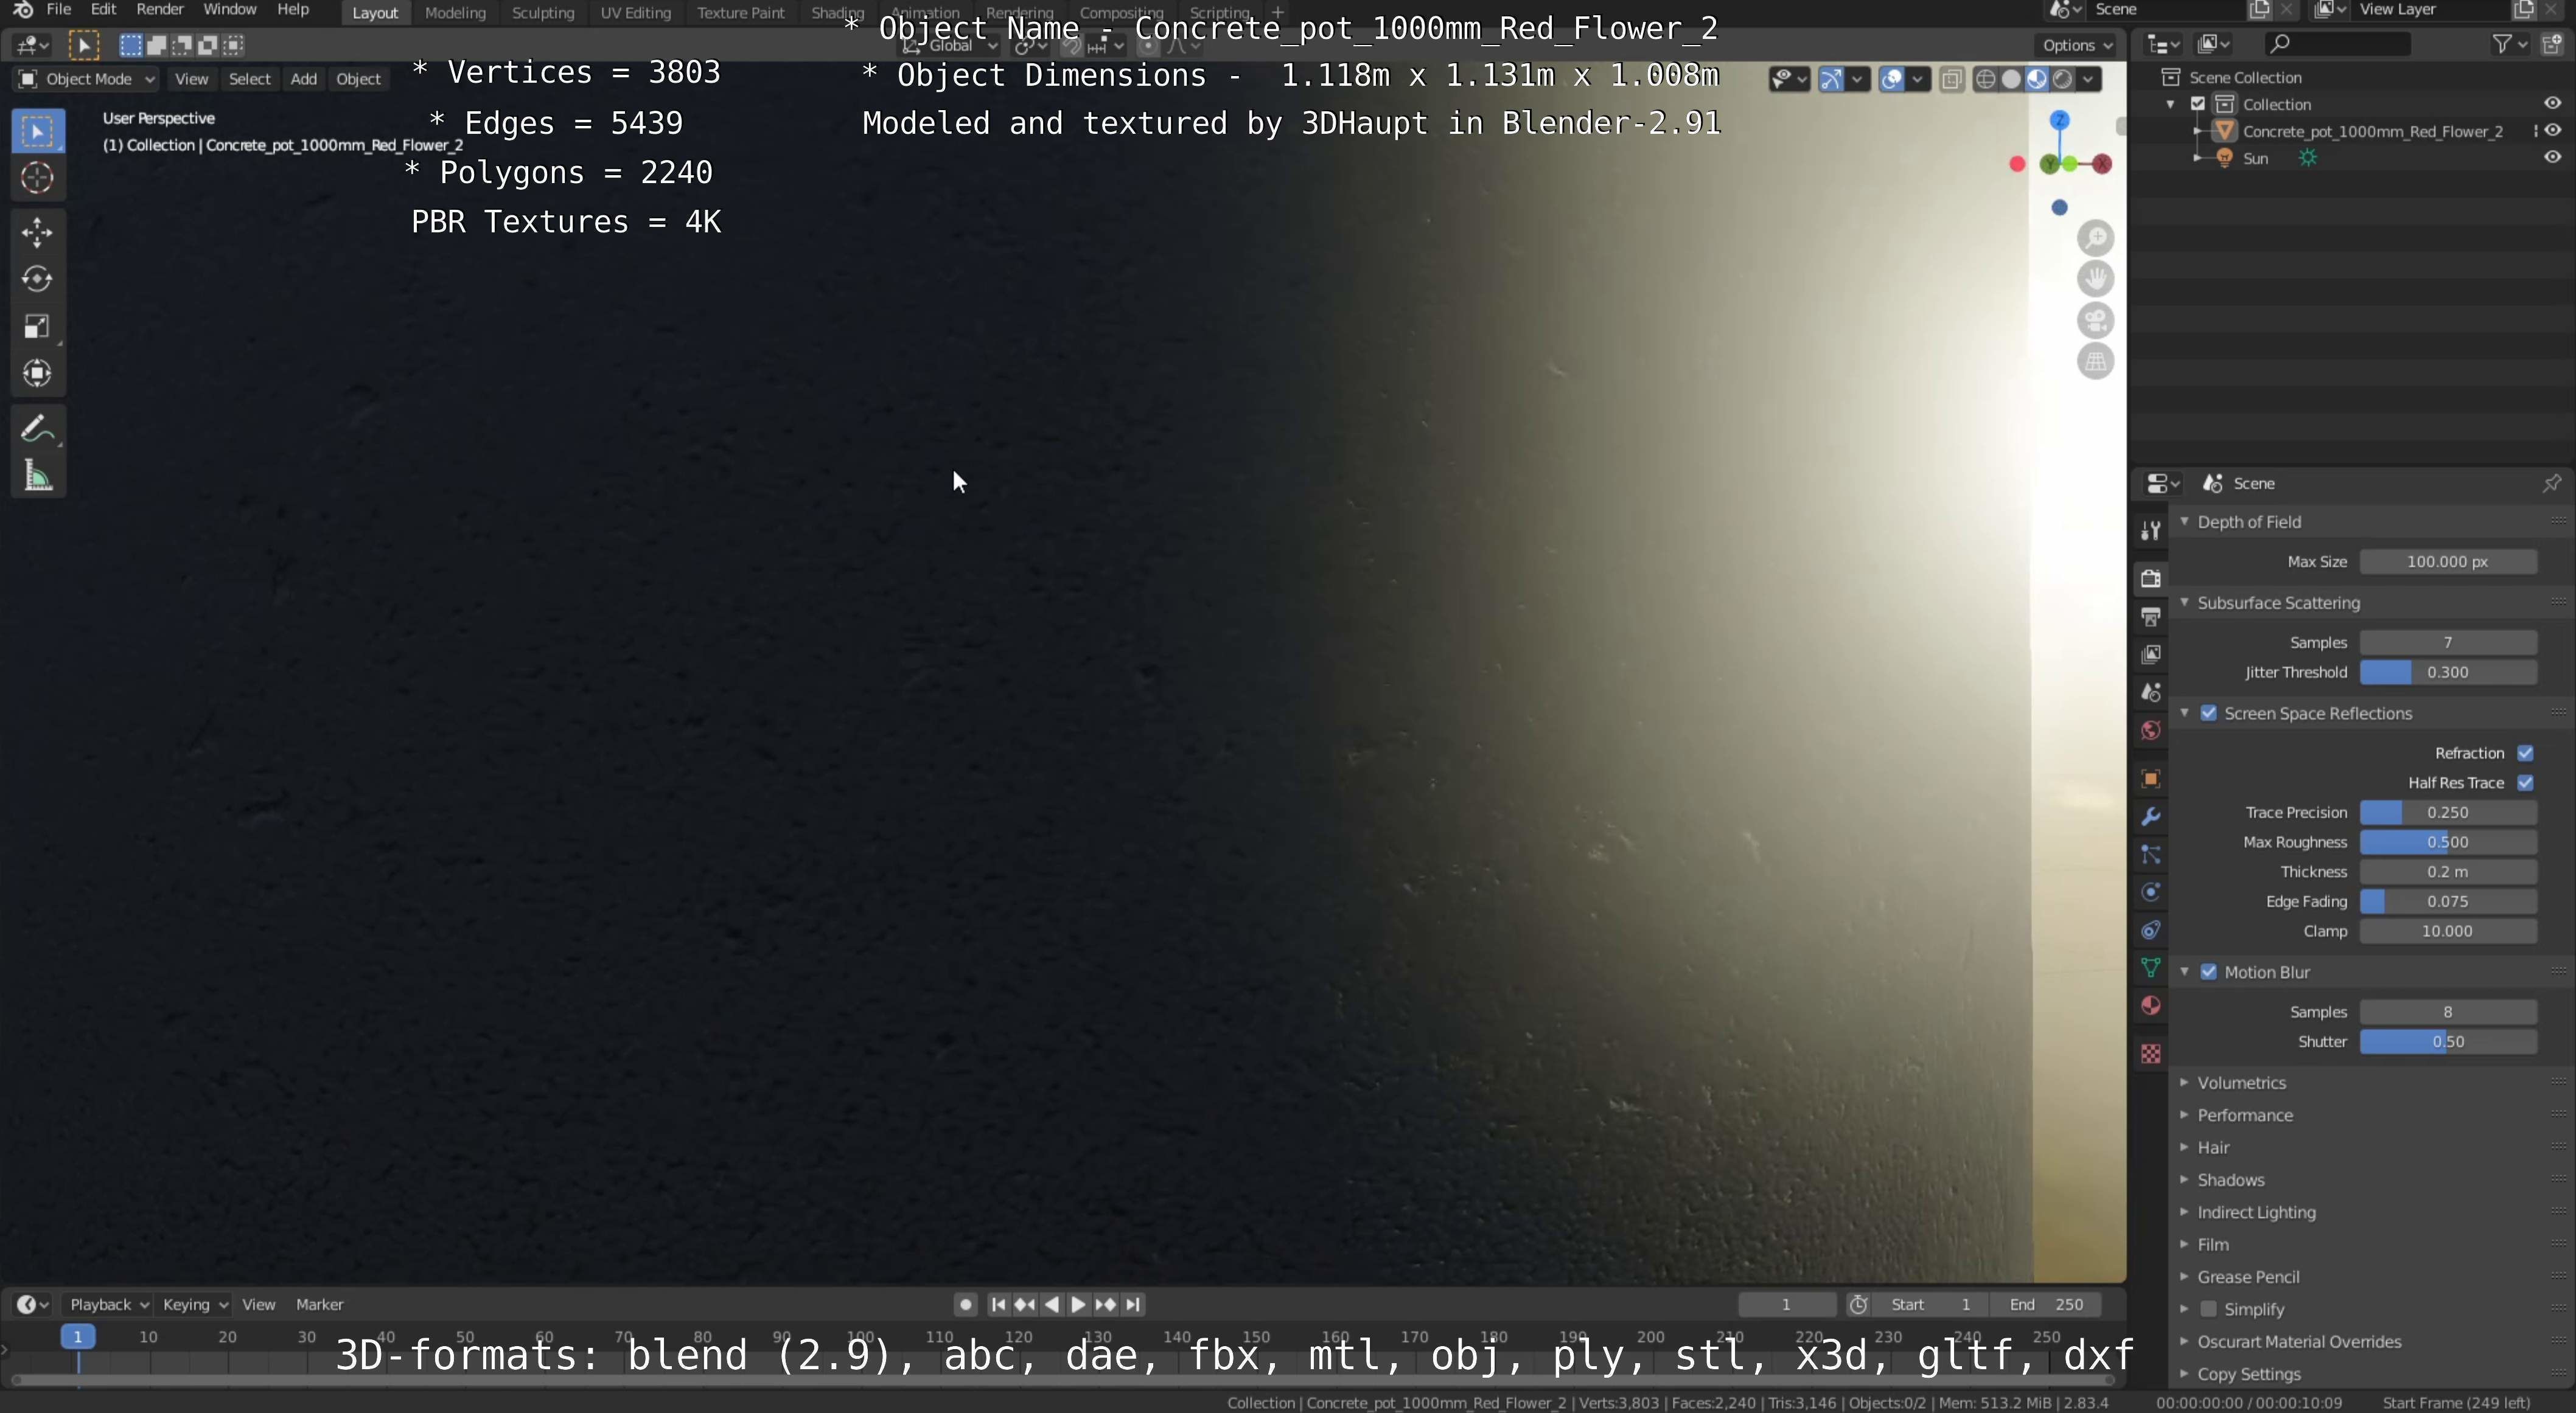Screen dimensions: 2576x1413
Task: Select the Rotate tool
Action: [37, 279]
